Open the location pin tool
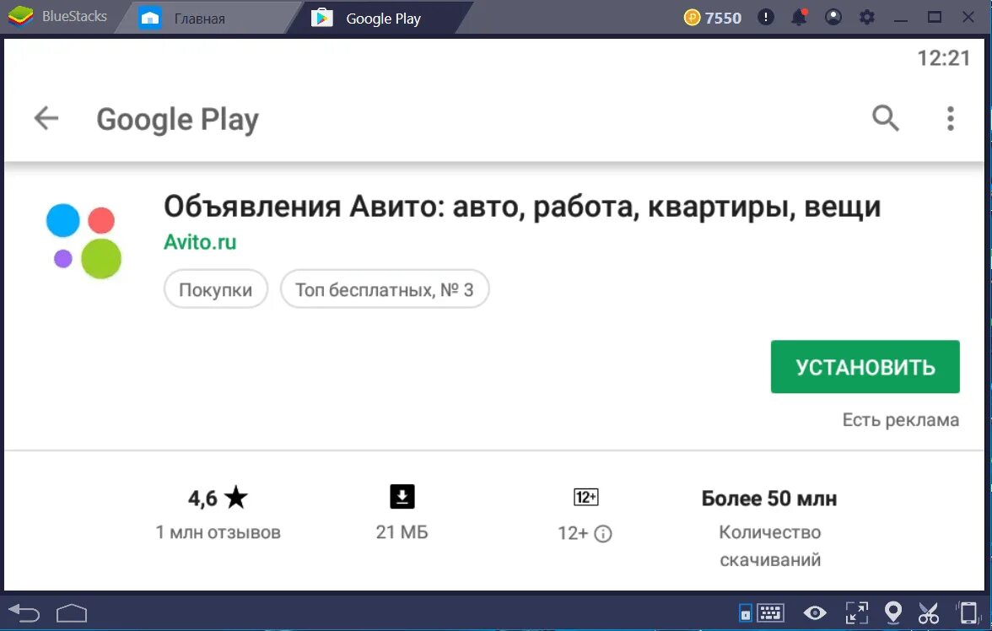The image size is (992, 631). tap(892, 612)
